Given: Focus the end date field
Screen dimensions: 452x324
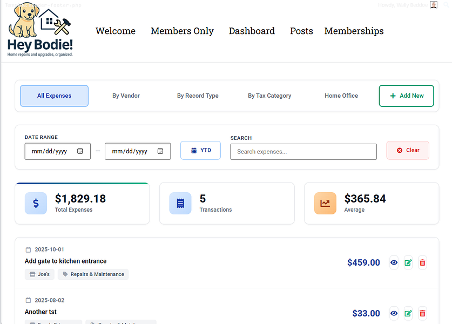Looking at the screenshot, I should coord(138,151).
